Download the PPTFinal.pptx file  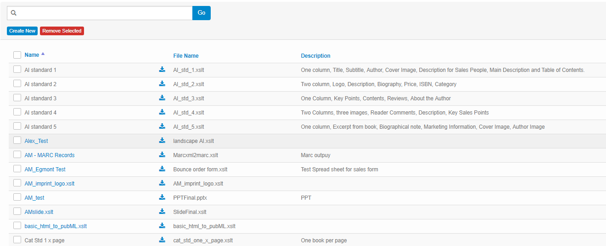162,197
